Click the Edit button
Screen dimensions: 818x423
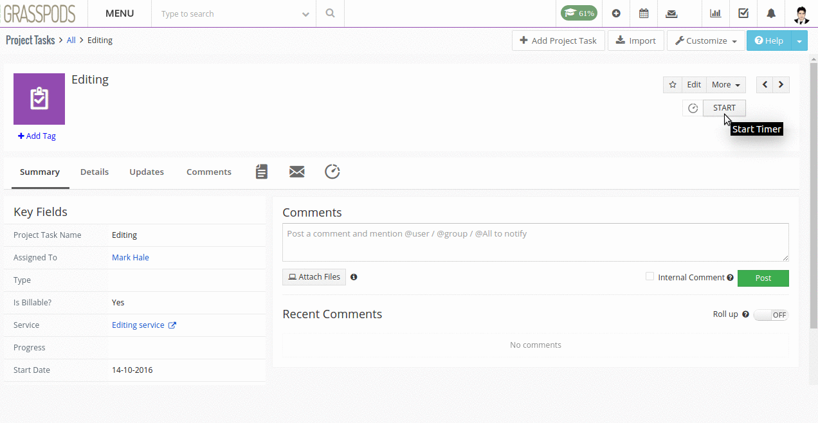(694, 85)
